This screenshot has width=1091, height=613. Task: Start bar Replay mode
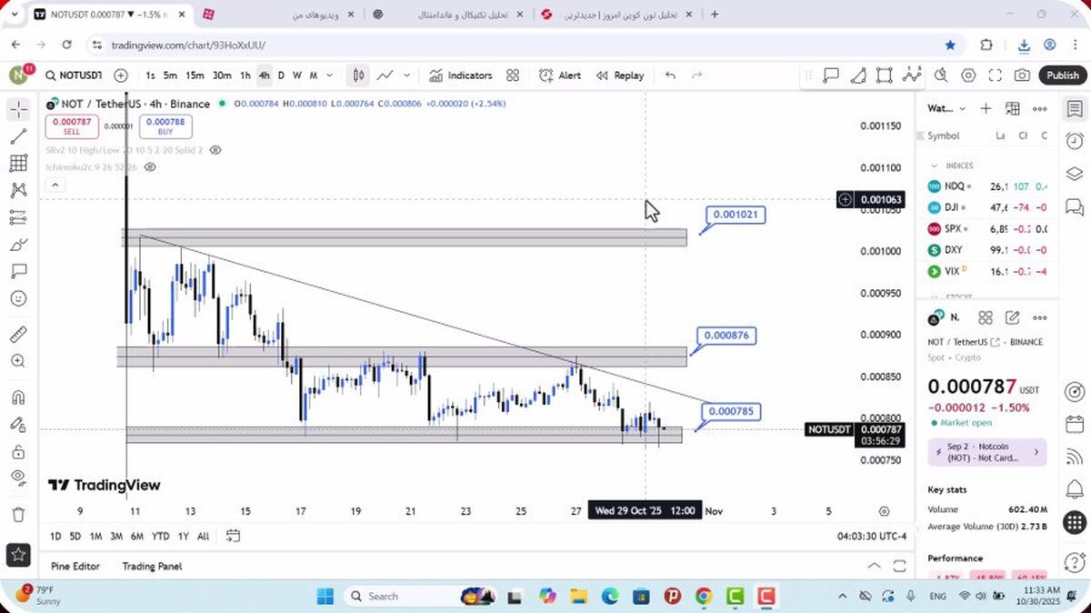[620, 75]
